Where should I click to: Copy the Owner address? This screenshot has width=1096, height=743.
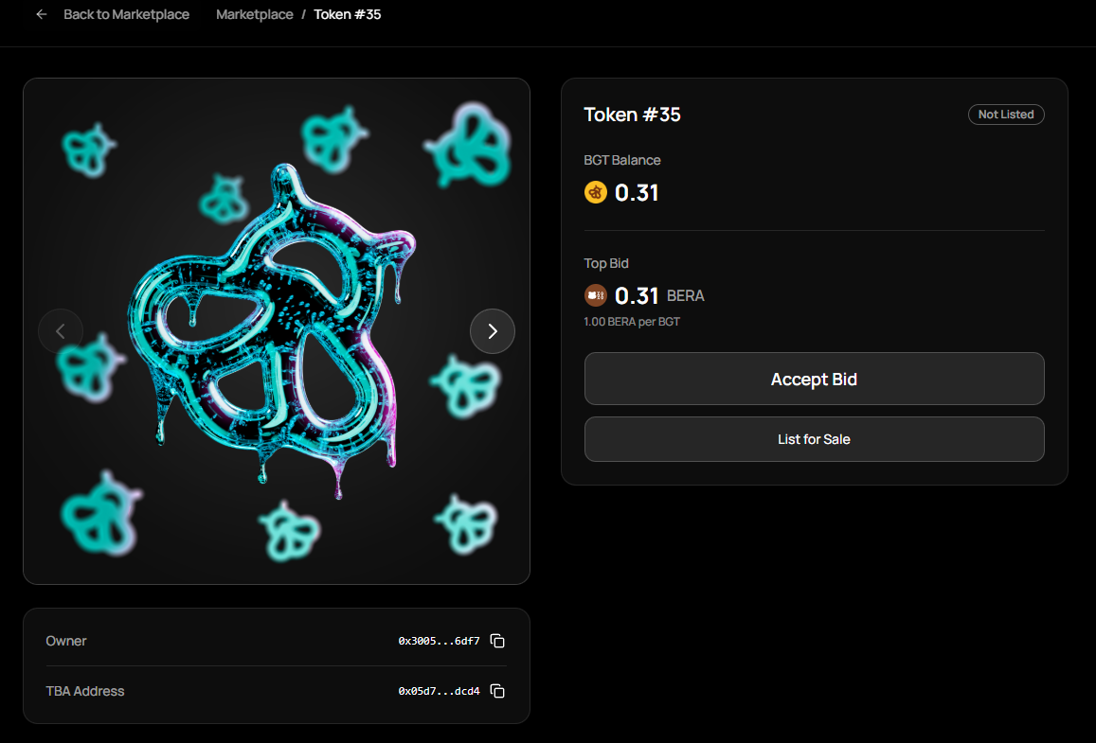497,641
